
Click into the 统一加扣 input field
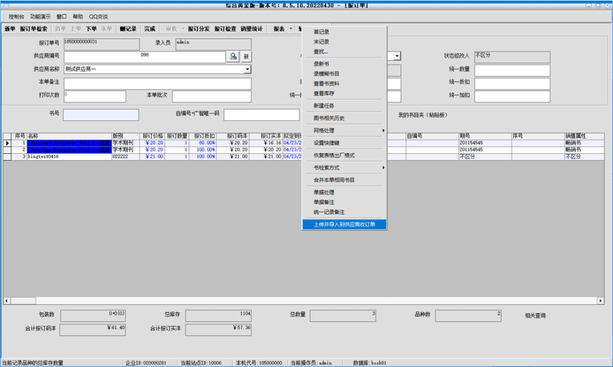(x=512, y=96)
